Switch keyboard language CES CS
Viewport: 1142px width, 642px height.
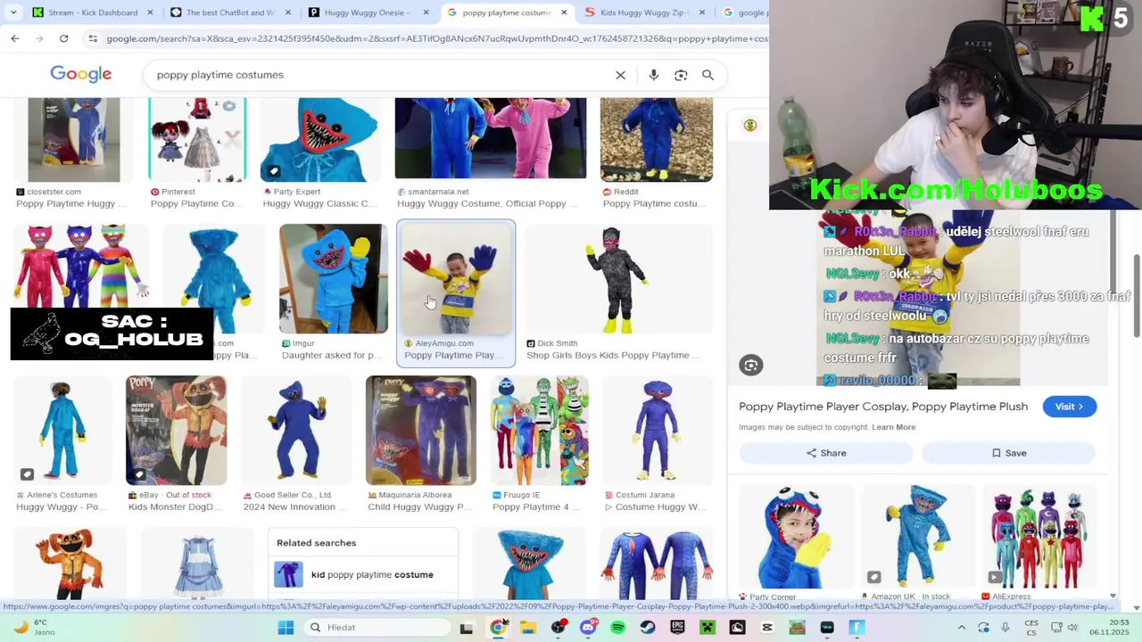(1031, 628)
